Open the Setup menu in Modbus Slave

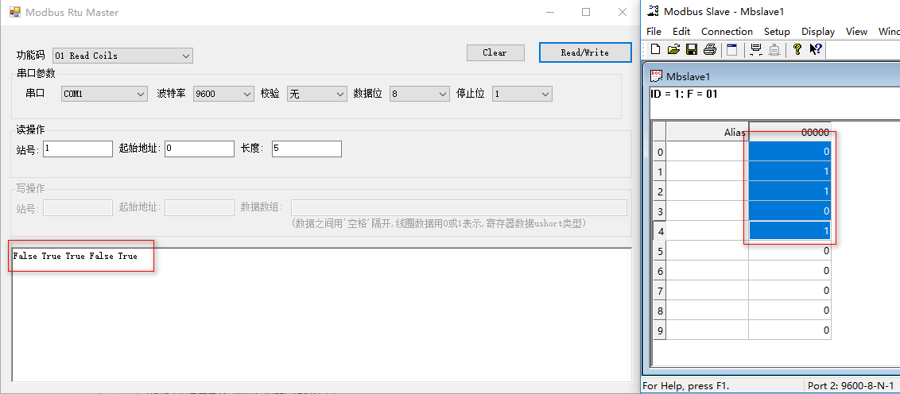pos(777,32)
